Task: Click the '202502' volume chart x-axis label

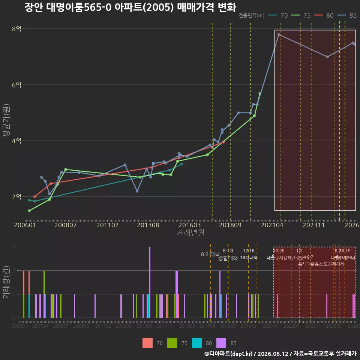Action: click(334, 326)
